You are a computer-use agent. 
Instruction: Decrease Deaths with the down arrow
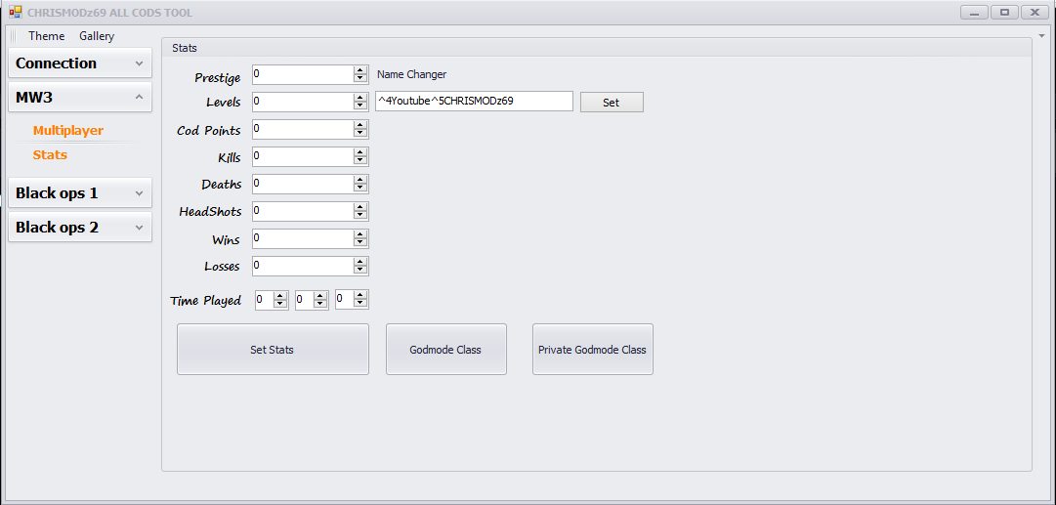click(360, 188)
